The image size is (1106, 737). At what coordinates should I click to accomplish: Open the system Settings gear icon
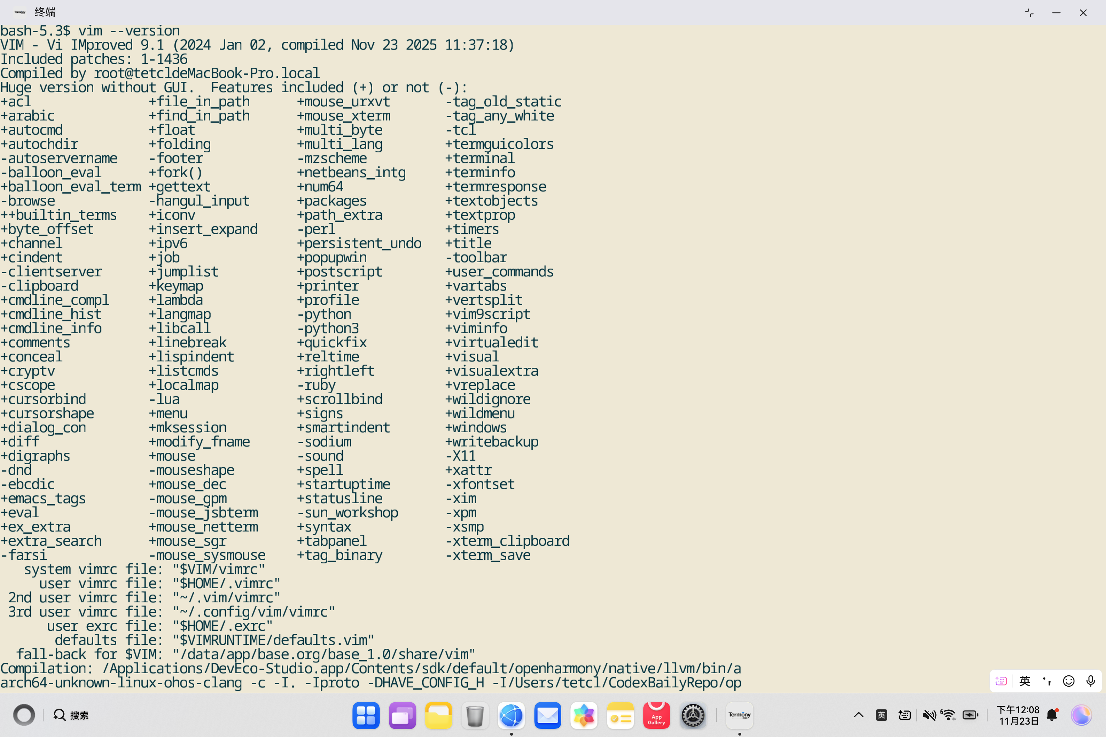693,715
